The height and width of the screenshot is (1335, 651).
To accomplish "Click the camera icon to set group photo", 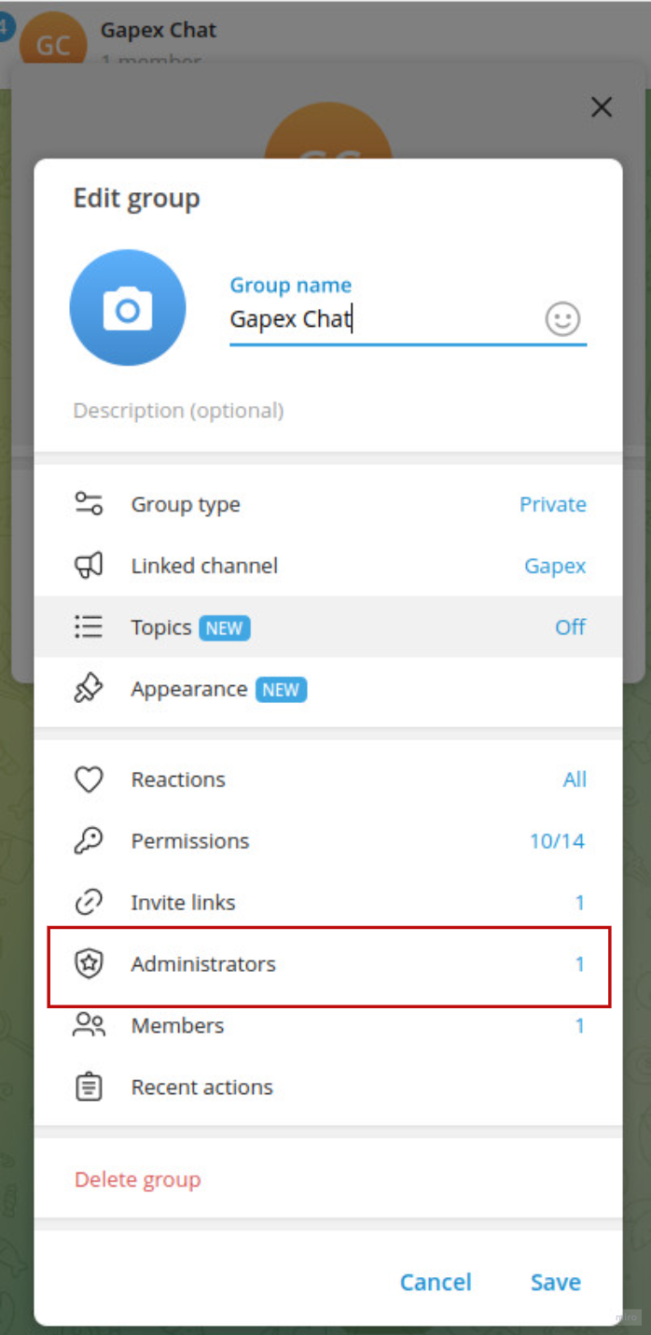I will pos(128,308).
